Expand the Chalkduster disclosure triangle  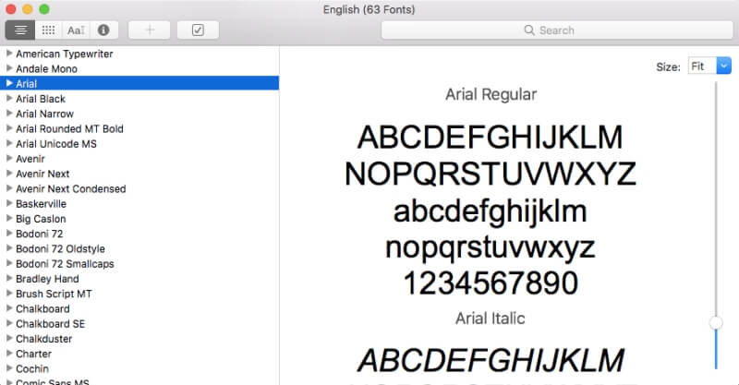tap(9, 338)
